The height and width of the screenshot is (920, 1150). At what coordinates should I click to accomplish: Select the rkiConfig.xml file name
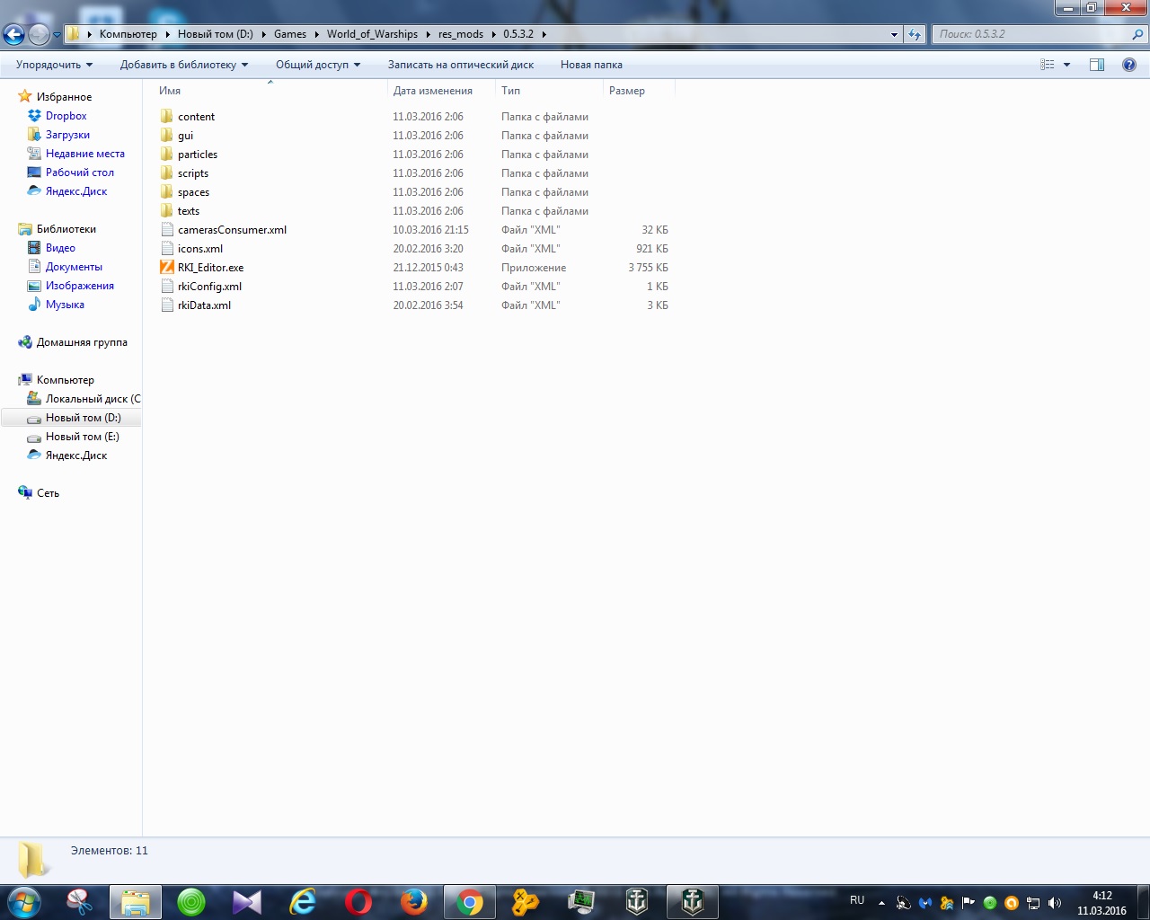click(209, 287)
